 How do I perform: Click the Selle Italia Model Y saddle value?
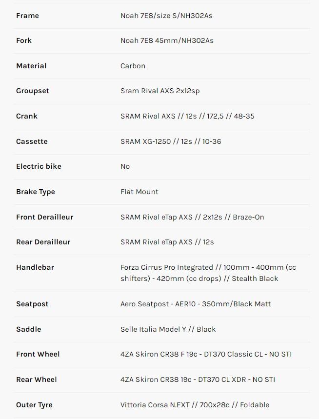tap(168, 329)
